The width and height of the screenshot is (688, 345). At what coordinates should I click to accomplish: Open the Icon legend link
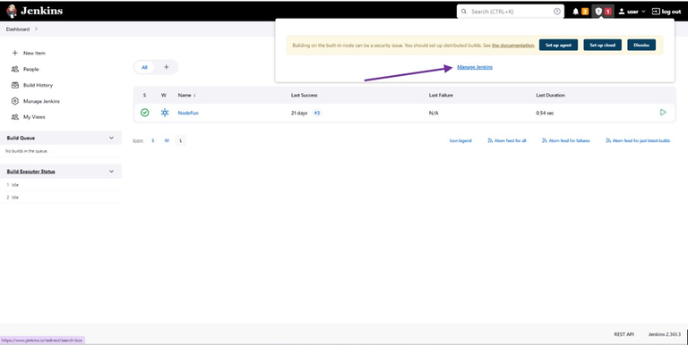[x=460, y=140]
